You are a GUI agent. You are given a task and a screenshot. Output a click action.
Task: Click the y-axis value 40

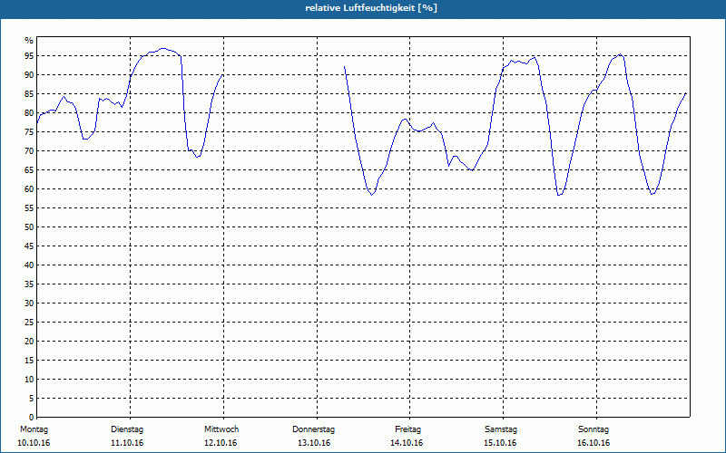point(29,265)
